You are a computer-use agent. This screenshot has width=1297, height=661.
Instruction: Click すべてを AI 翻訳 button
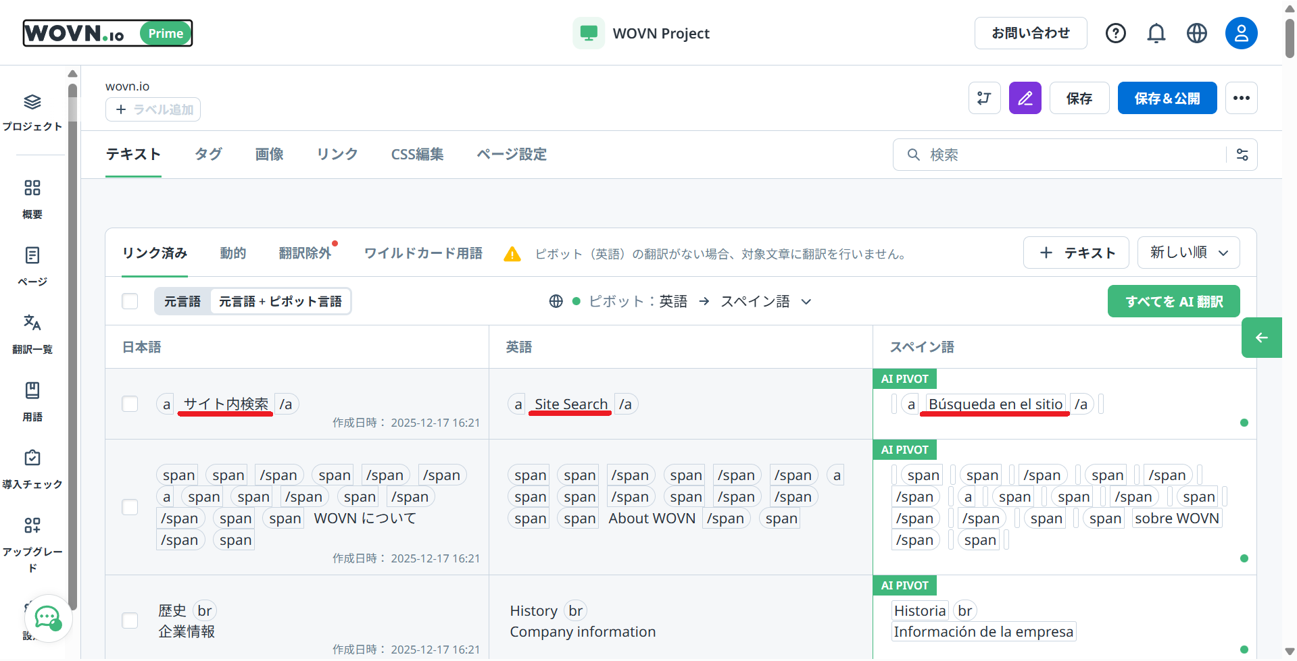coord(1173,301)
